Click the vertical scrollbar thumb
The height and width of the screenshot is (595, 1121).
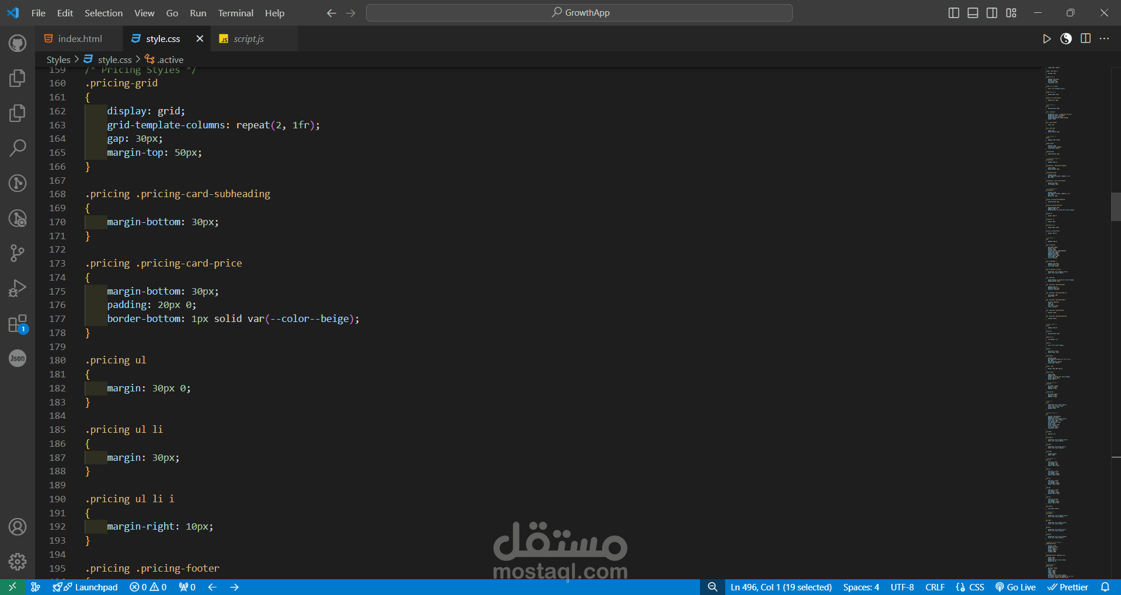1116,206
